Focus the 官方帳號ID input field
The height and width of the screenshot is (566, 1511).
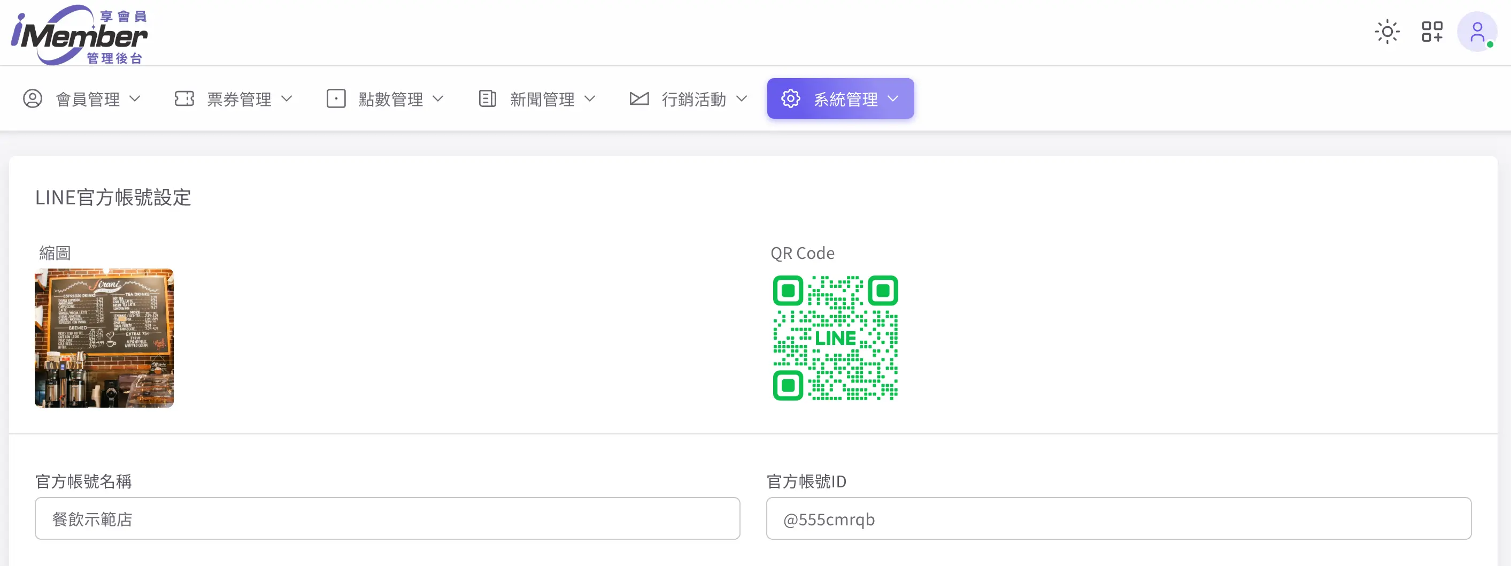pyautogui.click(x=1118, y=518)
